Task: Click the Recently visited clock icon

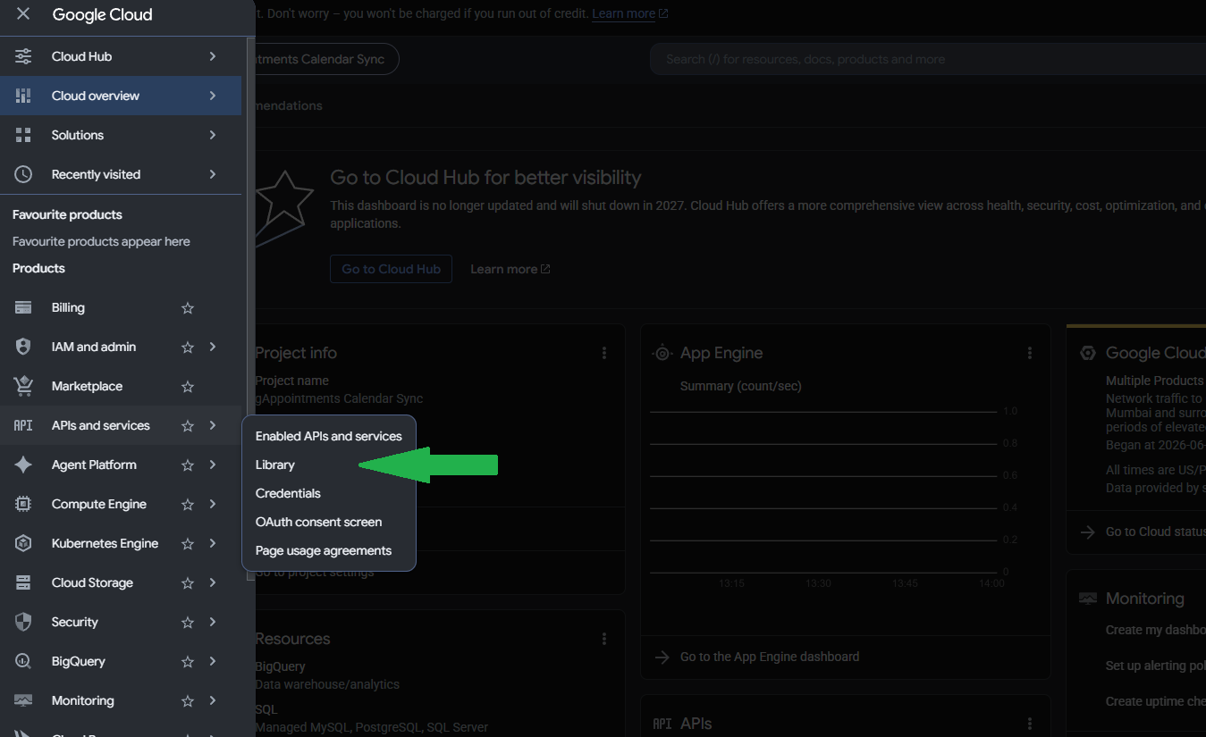Action: coord(23,174)
